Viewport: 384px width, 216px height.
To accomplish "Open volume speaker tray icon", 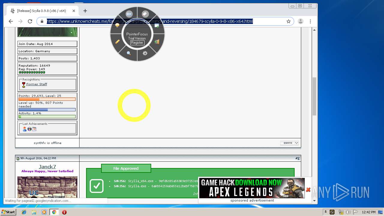I will click(348, 212).
